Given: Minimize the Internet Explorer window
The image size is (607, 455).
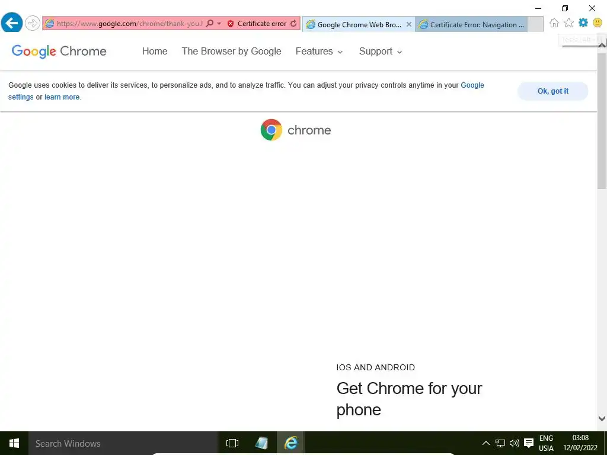Looking at the screenshot, I should [538, 8].
